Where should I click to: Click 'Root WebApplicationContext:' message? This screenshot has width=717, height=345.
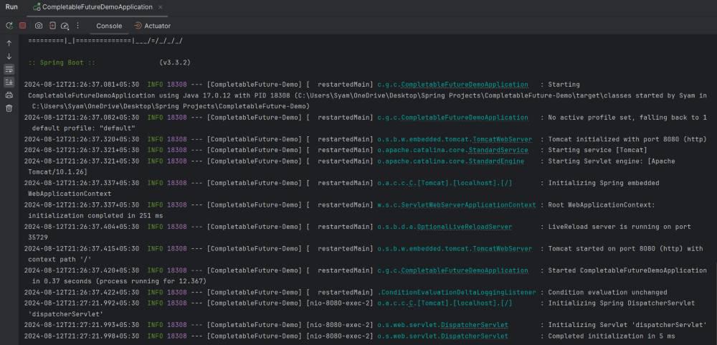tap(602, 205)
